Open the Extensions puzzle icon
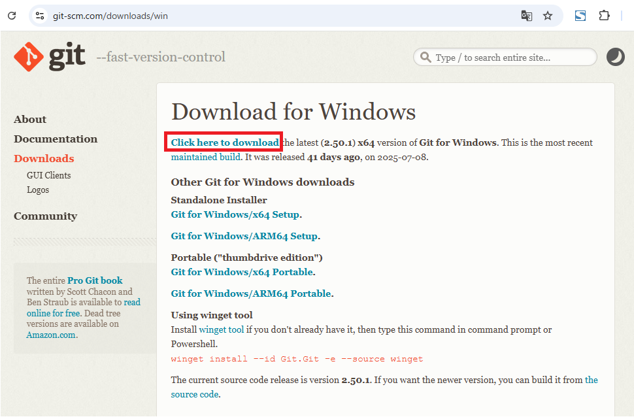The image size is (634, 419). coord(604,16)
